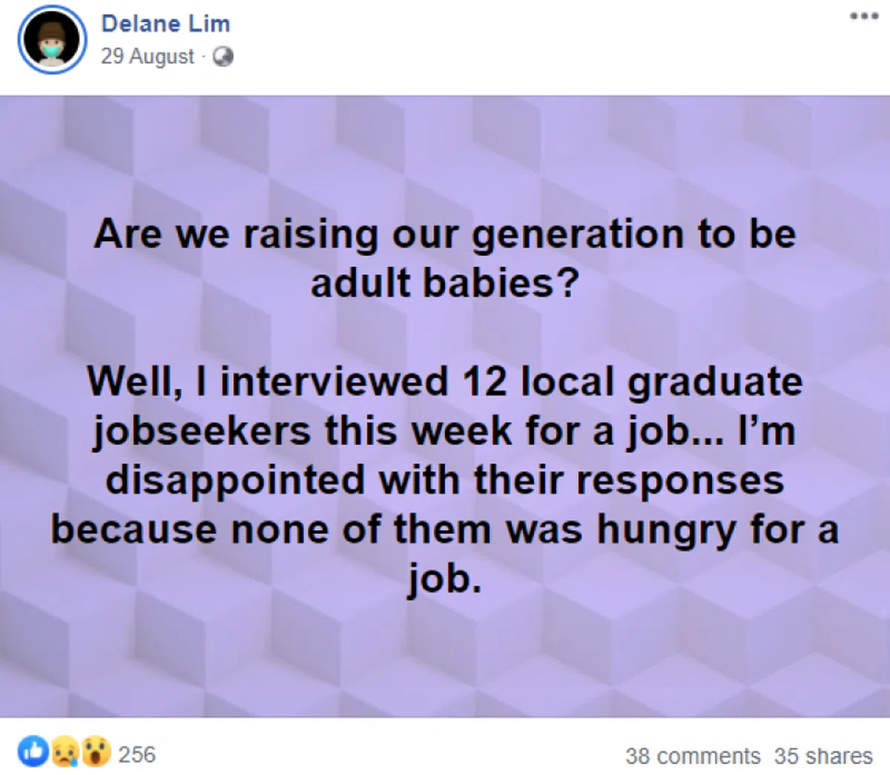Open Delane Lim's profile picture
Screen dimensions: 890x775
(x=52, y=39)
